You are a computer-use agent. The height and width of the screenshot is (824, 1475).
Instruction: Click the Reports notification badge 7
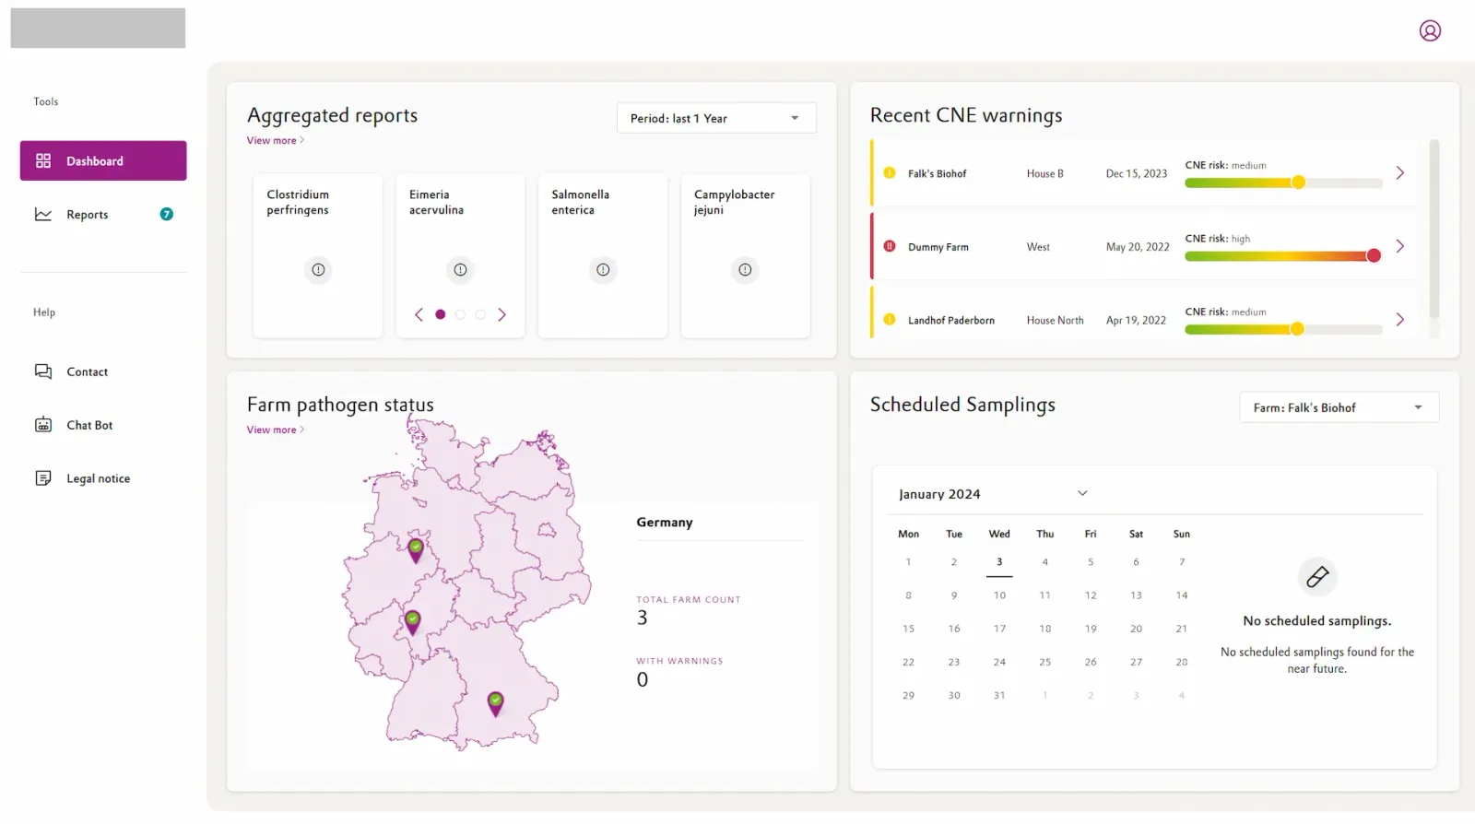click(x=167, y=214)
